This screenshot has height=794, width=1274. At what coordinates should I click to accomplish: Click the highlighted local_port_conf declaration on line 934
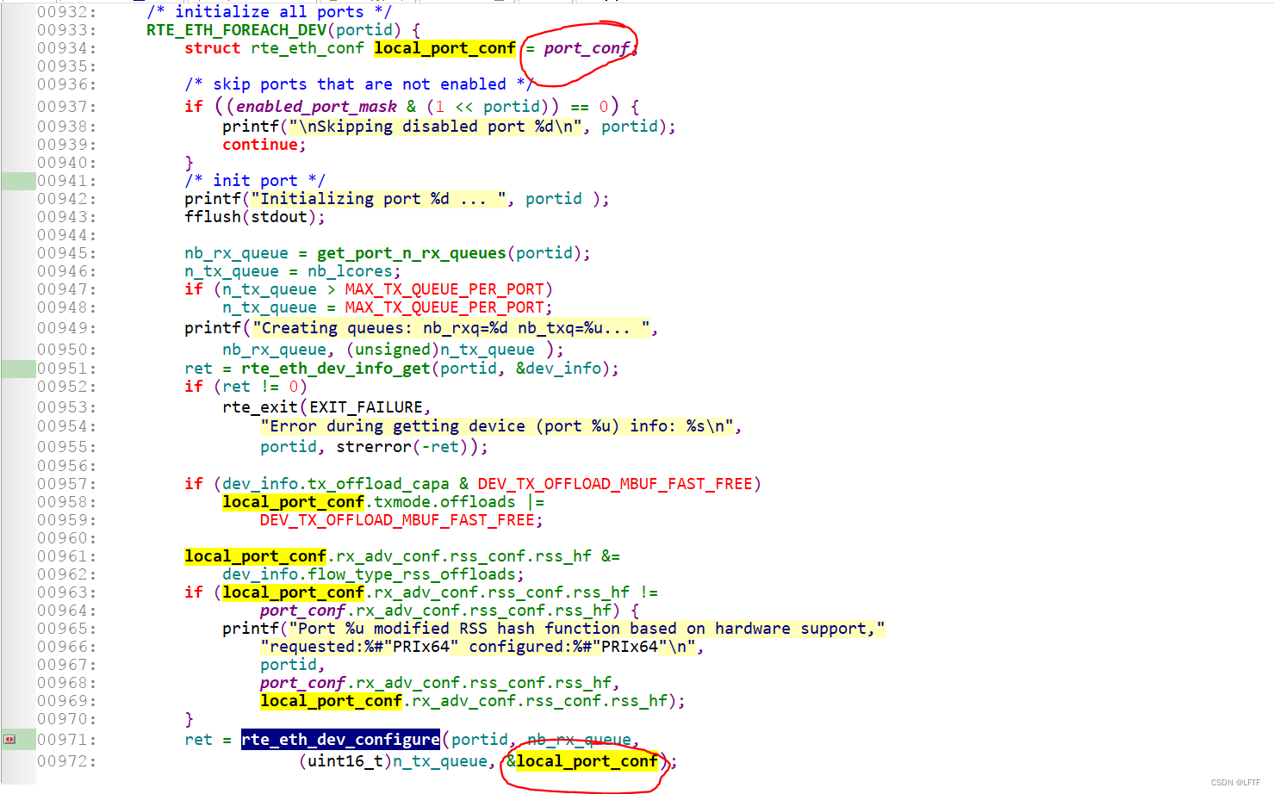444,48
